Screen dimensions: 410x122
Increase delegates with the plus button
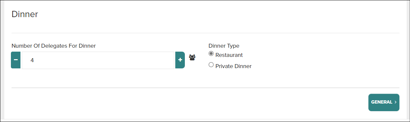[x=180, y=60]
